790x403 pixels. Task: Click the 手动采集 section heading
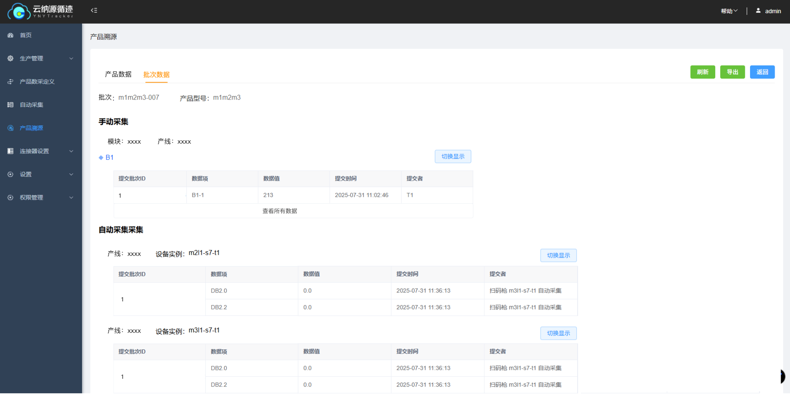pos(113,122)
